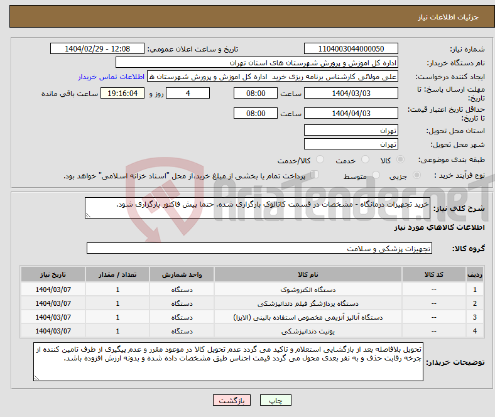Select the کالا radio button
The image size is (495, 417).
tap(400, 160)
